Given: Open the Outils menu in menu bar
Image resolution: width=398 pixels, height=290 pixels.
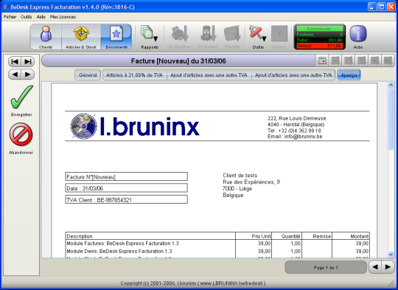Looking at the screenshot, I should 26,17.
